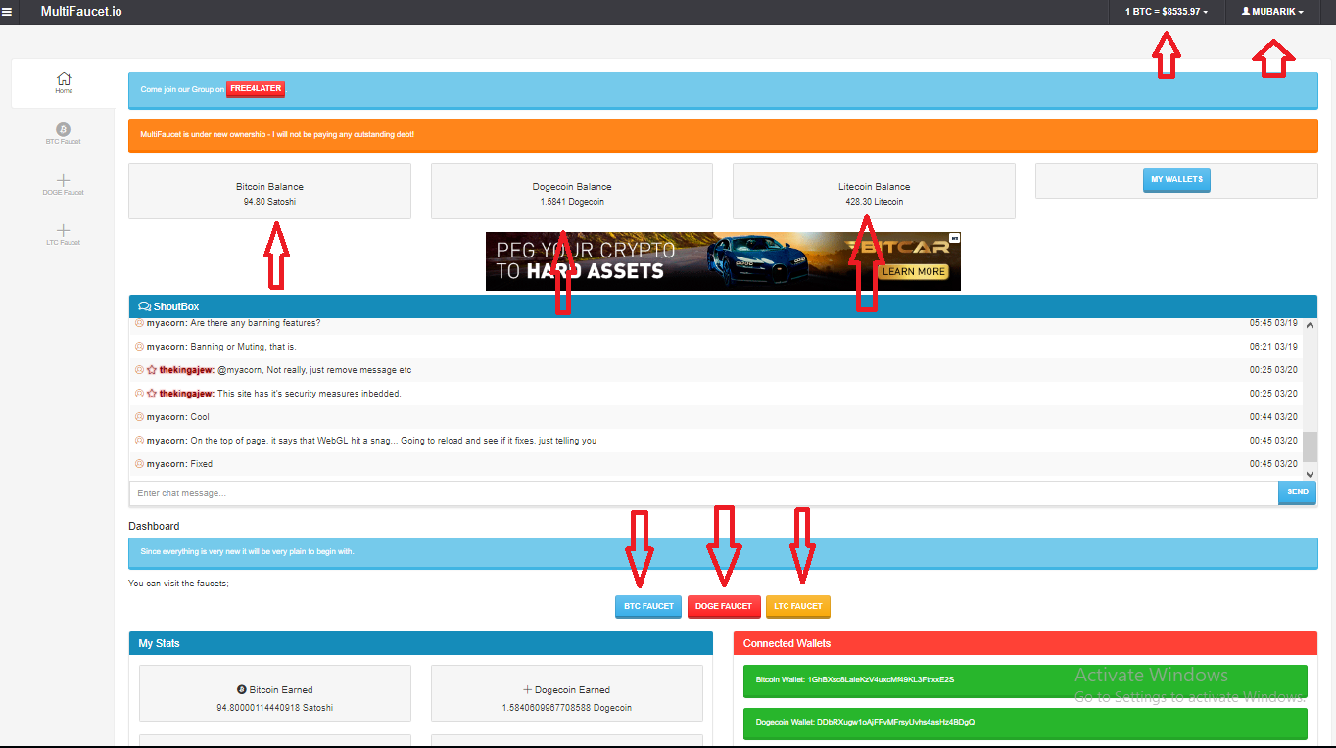Viewport: 1336px width, 748px height.
Task: Open LTC Faucet from sidebar
Action: click(64, 235)
